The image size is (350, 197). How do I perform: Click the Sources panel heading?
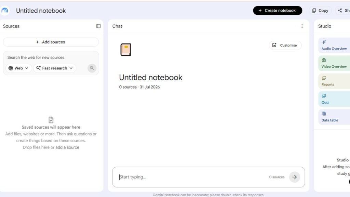pos(11,26)
